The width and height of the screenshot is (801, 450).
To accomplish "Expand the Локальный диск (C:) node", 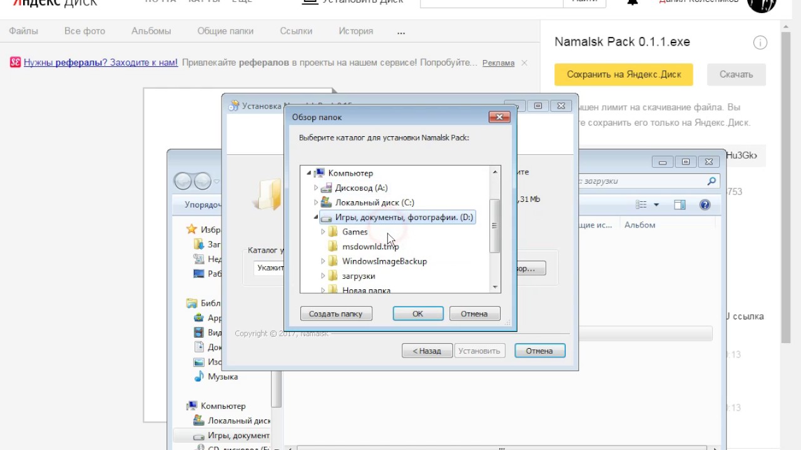I will 316,202.
